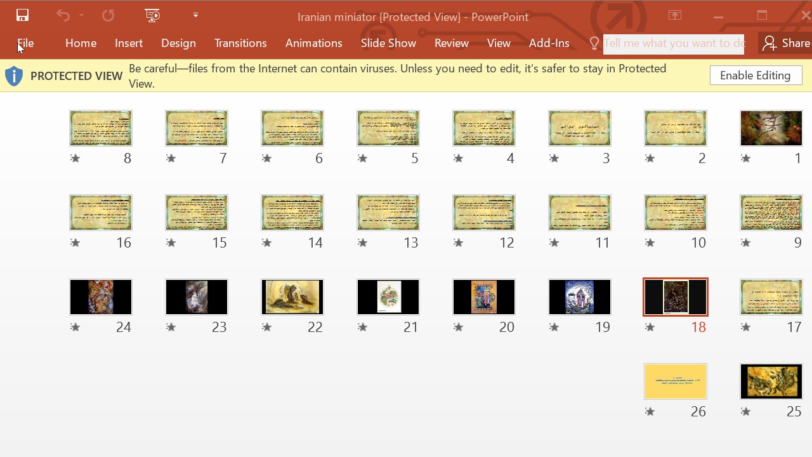Image resolution: width=812 pixels, height=457 pixels.
Task: Open the Design tab
Action: [x=178, y=43]
